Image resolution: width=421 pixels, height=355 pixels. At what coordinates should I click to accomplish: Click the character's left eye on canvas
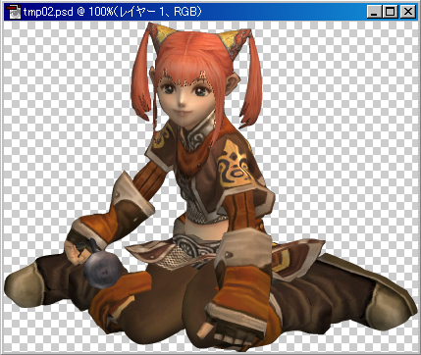169,89
